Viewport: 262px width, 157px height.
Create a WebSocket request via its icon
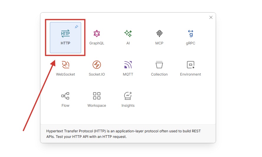pyautogui.click(x=65, y=65)
